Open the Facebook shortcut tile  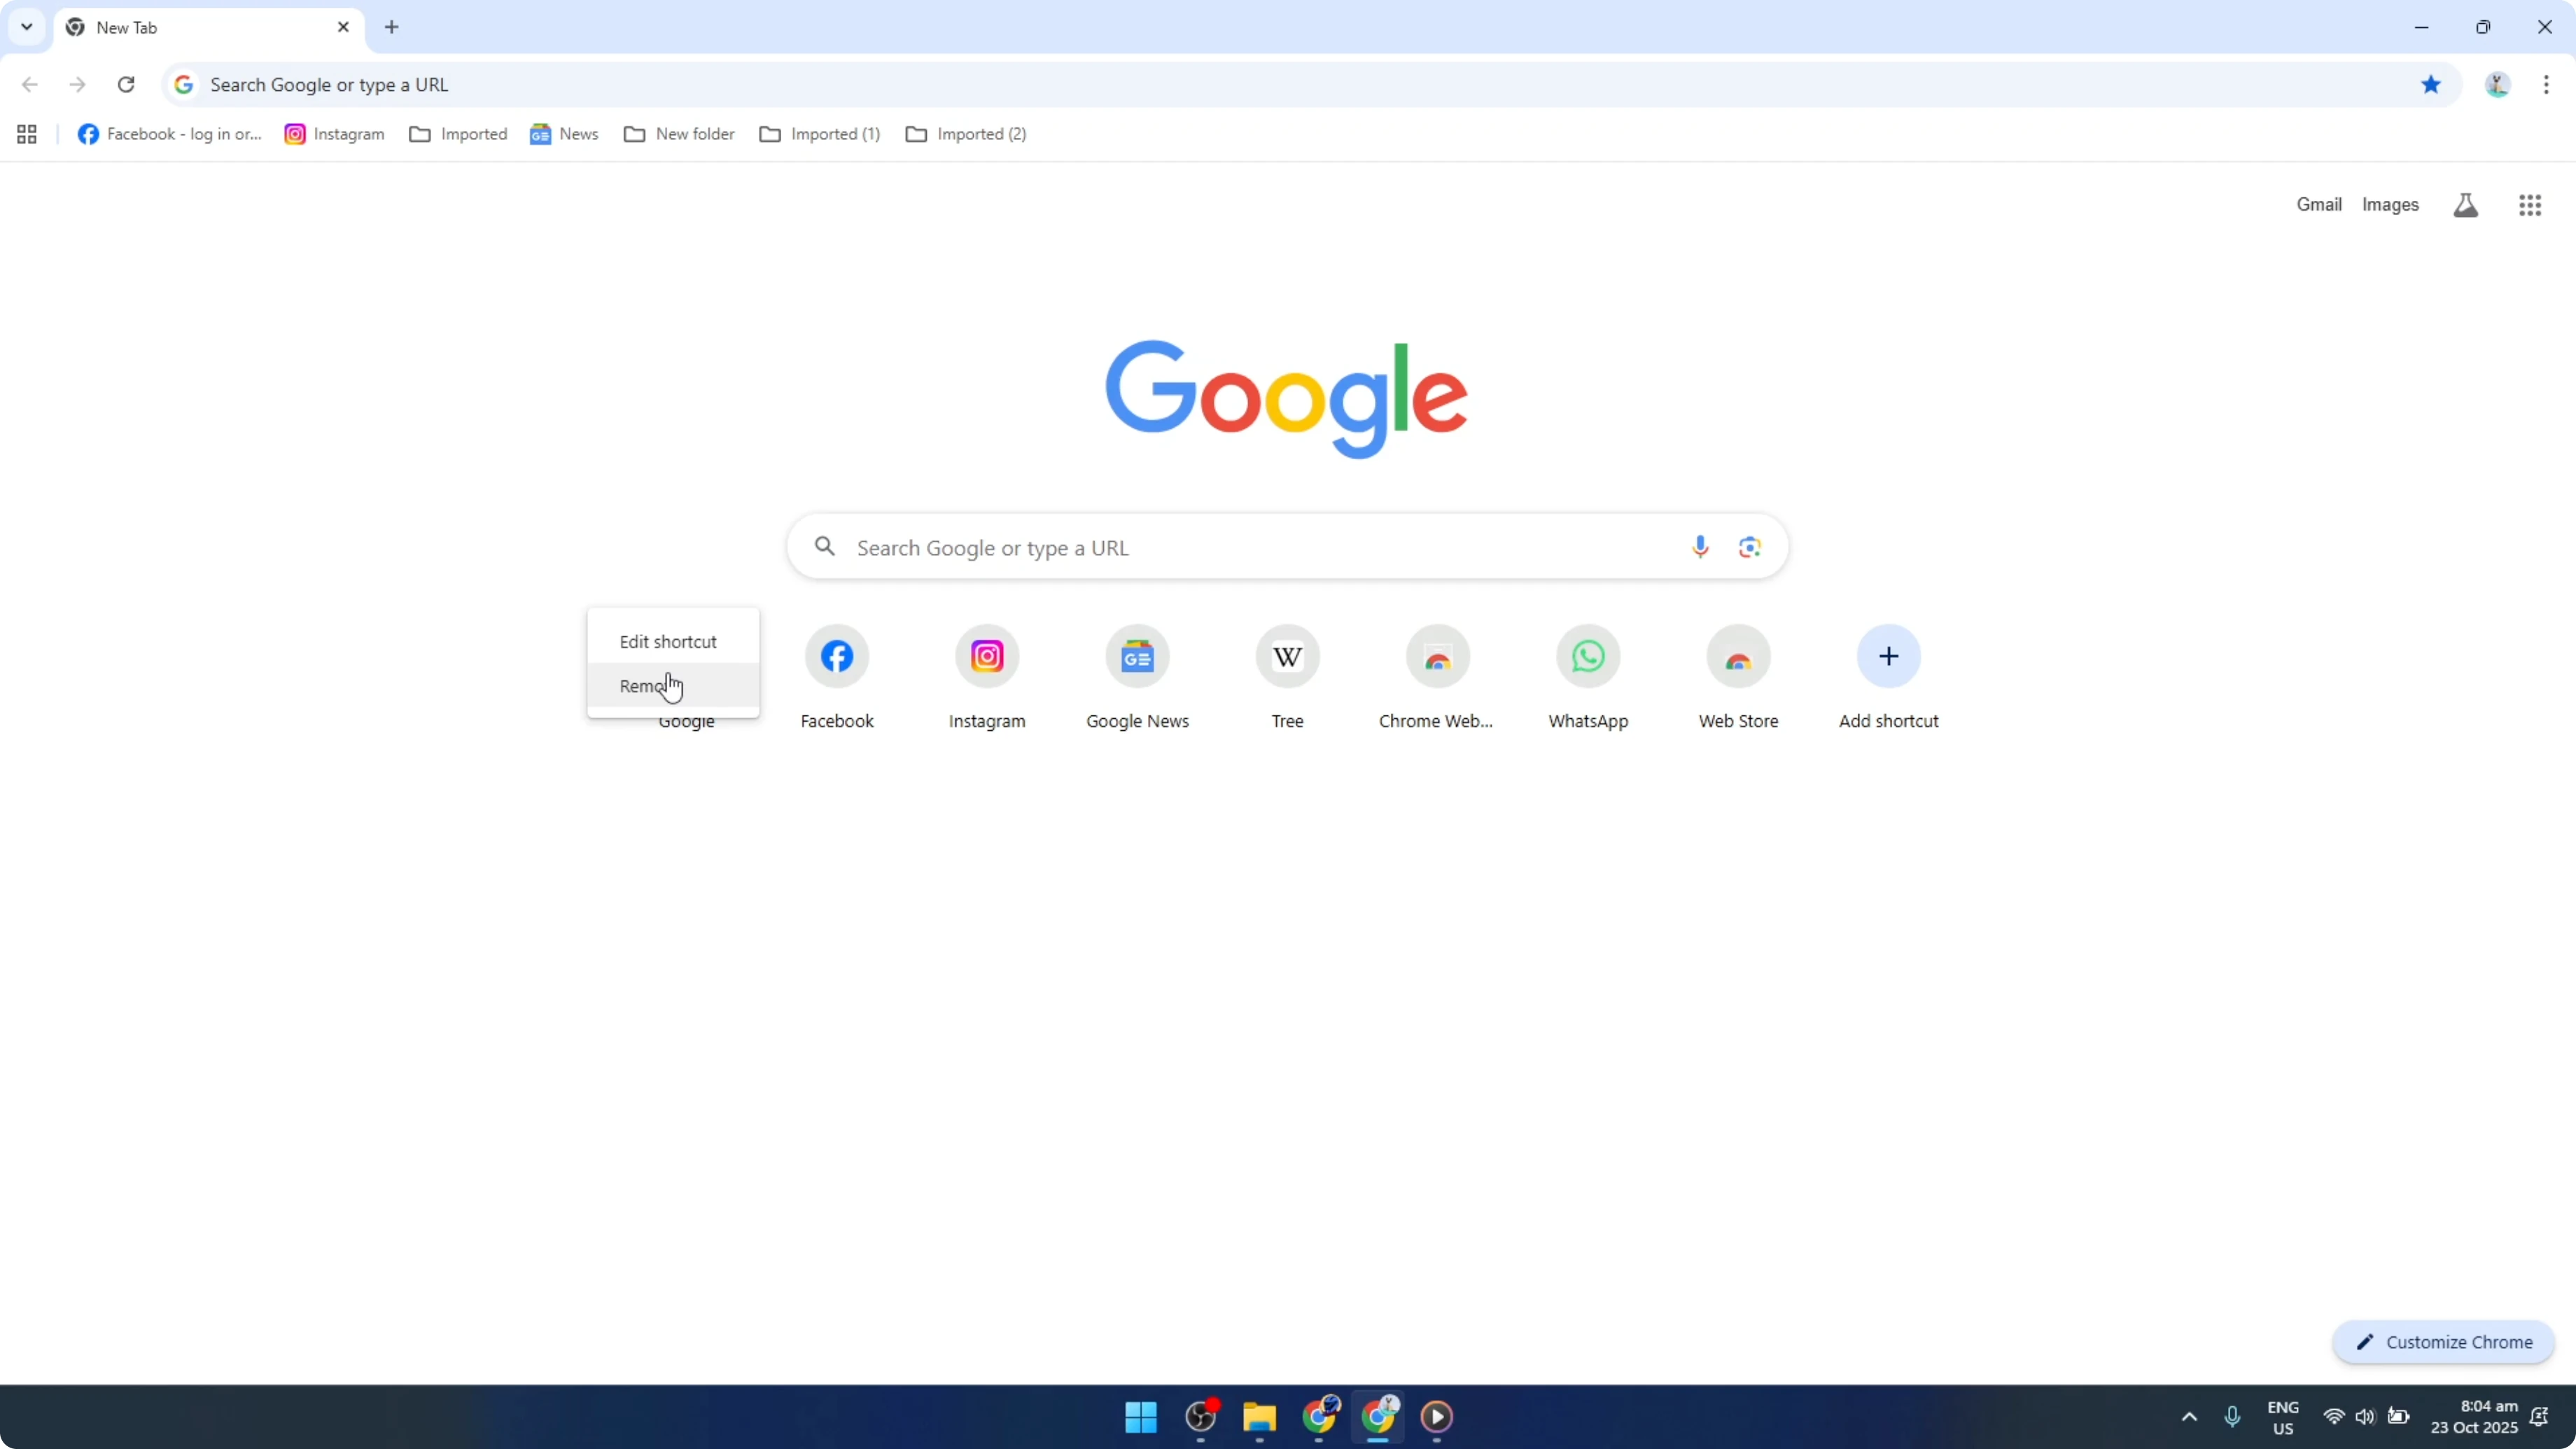tap(837, 677)
